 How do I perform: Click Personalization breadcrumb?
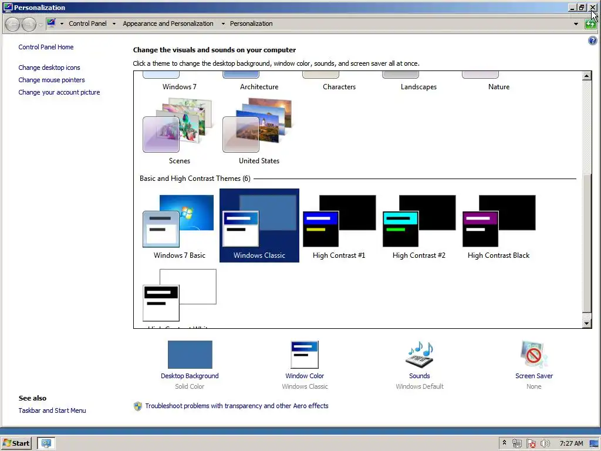[251, 23]
